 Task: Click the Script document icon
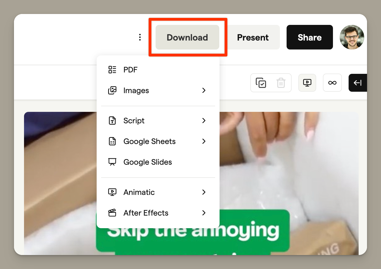[112, 121]
